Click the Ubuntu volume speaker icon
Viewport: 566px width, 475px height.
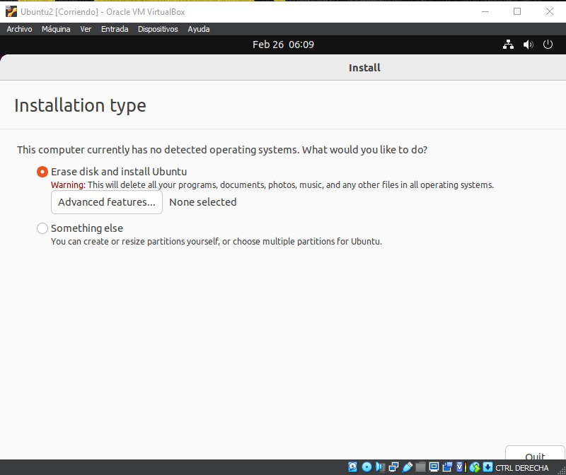tap(528, 45)
